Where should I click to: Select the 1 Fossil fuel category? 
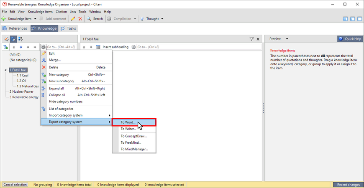(x=18, y=70)
